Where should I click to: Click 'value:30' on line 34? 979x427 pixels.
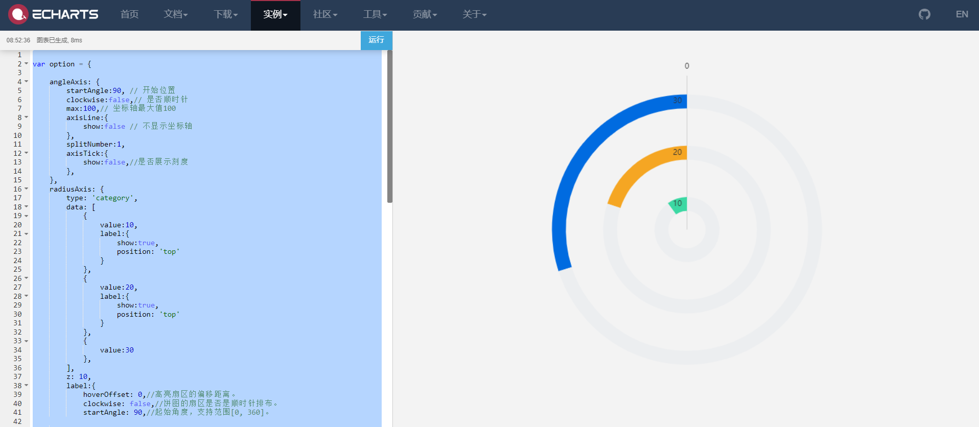[117, 350]
